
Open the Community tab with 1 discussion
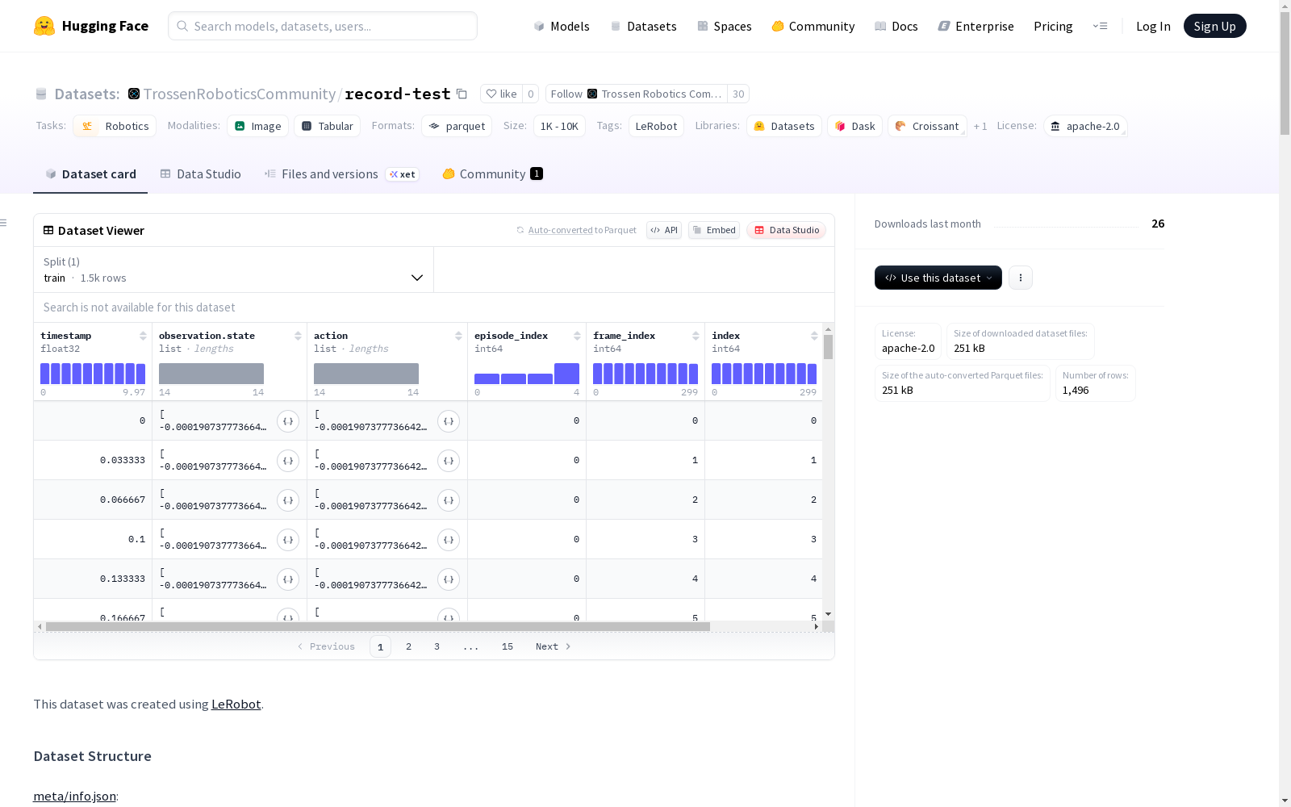point(492,174)
